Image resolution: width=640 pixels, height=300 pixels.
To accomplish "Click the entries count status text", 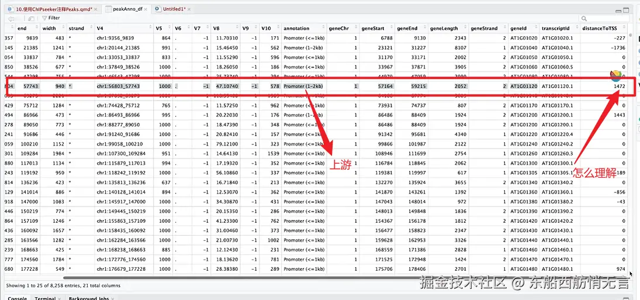I will pos(63,286).
